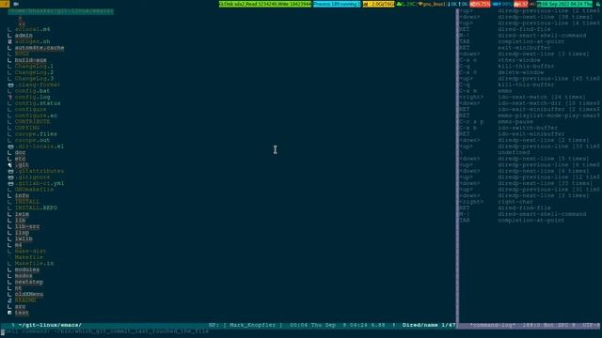The width and height of the screenshot is (602, 338).
Task: Click the other-window entry in command log
Action: click(519, 60)
